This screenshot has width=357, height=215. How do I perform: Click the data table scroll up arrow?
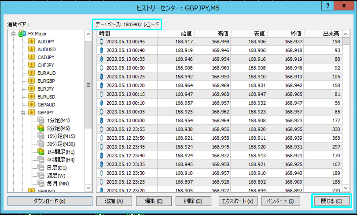coord(346,34)
